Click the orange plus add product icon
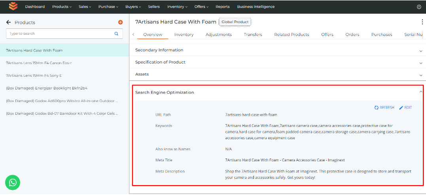The width and height of the screenshot is (426, 195). click(x=120, y=22)
